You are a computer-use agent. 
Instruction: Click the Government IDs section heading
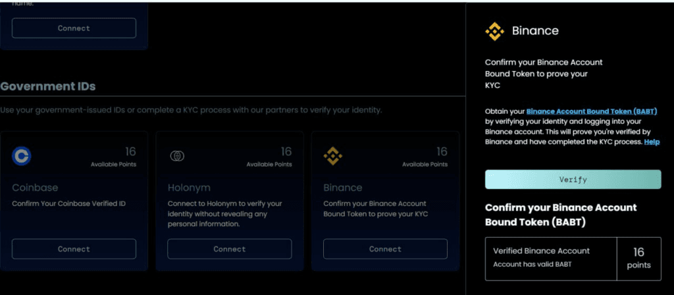tap(48, 86)
